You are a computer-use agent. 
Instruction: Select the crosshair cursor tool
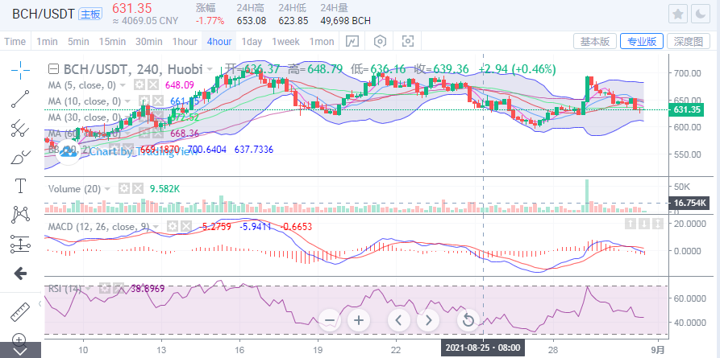click(x=21, y=70)
